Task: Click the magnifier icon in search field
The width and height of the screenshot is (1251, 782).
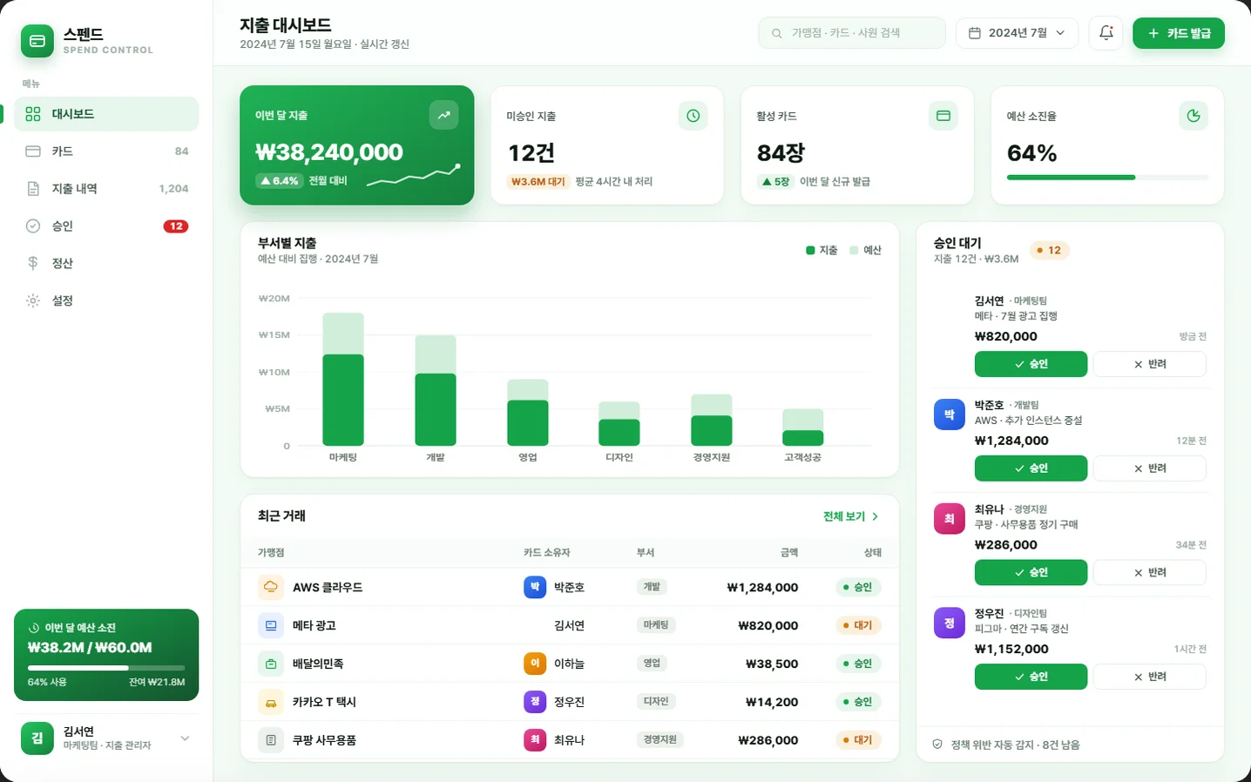Action: [x=776, y=33]
